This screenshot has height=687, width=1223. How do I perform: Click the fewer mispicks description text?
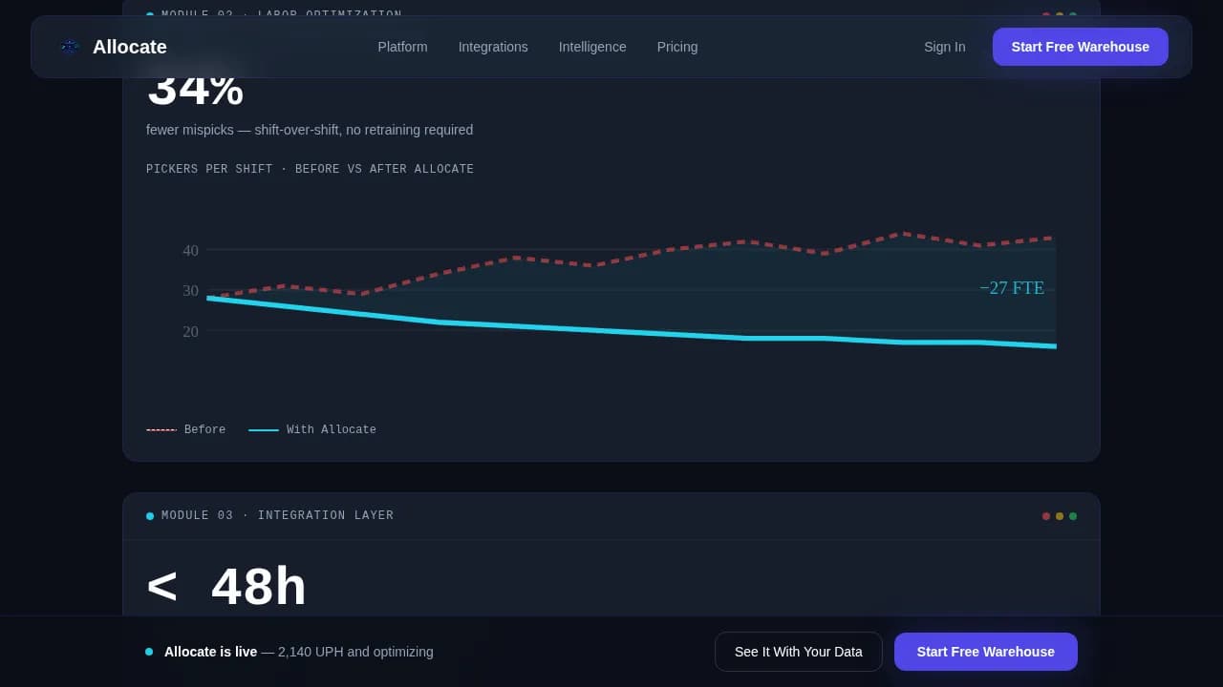[310, 130]
